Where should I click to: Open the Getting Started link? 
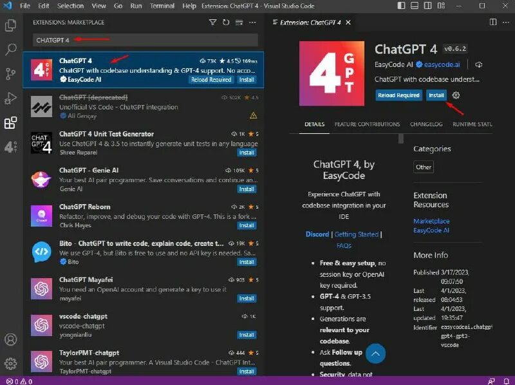pyautogui.click(x=357, y=234)
